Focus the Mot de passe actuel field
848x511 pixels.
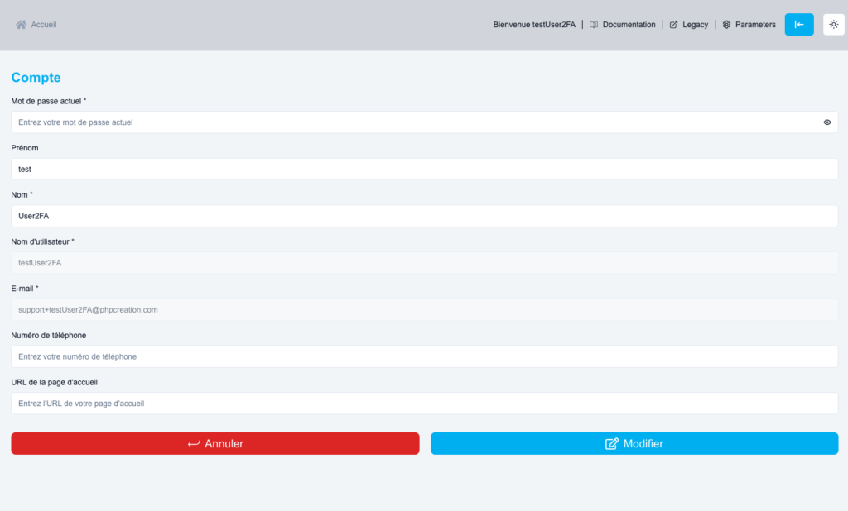click(x=414, y=122)
